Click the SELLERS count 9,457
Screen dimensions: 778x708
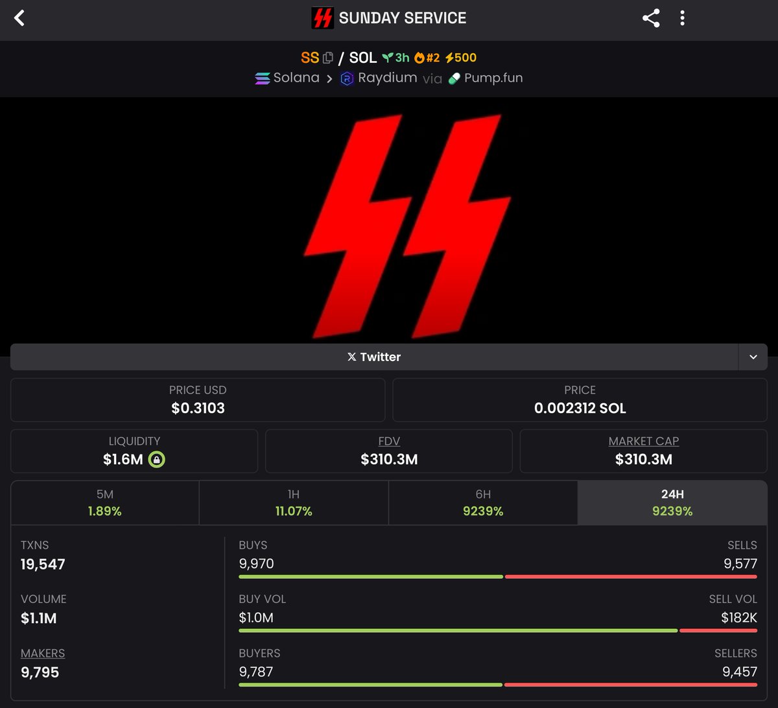[740, 672]
